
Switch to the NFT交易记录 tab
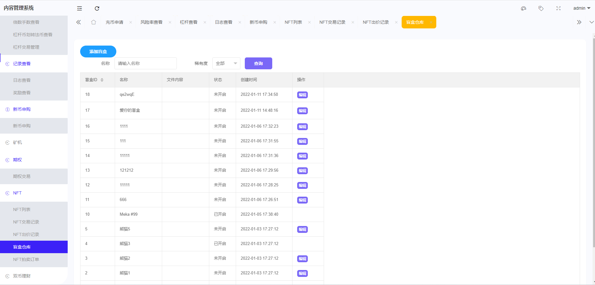click(x=332, y=22)
